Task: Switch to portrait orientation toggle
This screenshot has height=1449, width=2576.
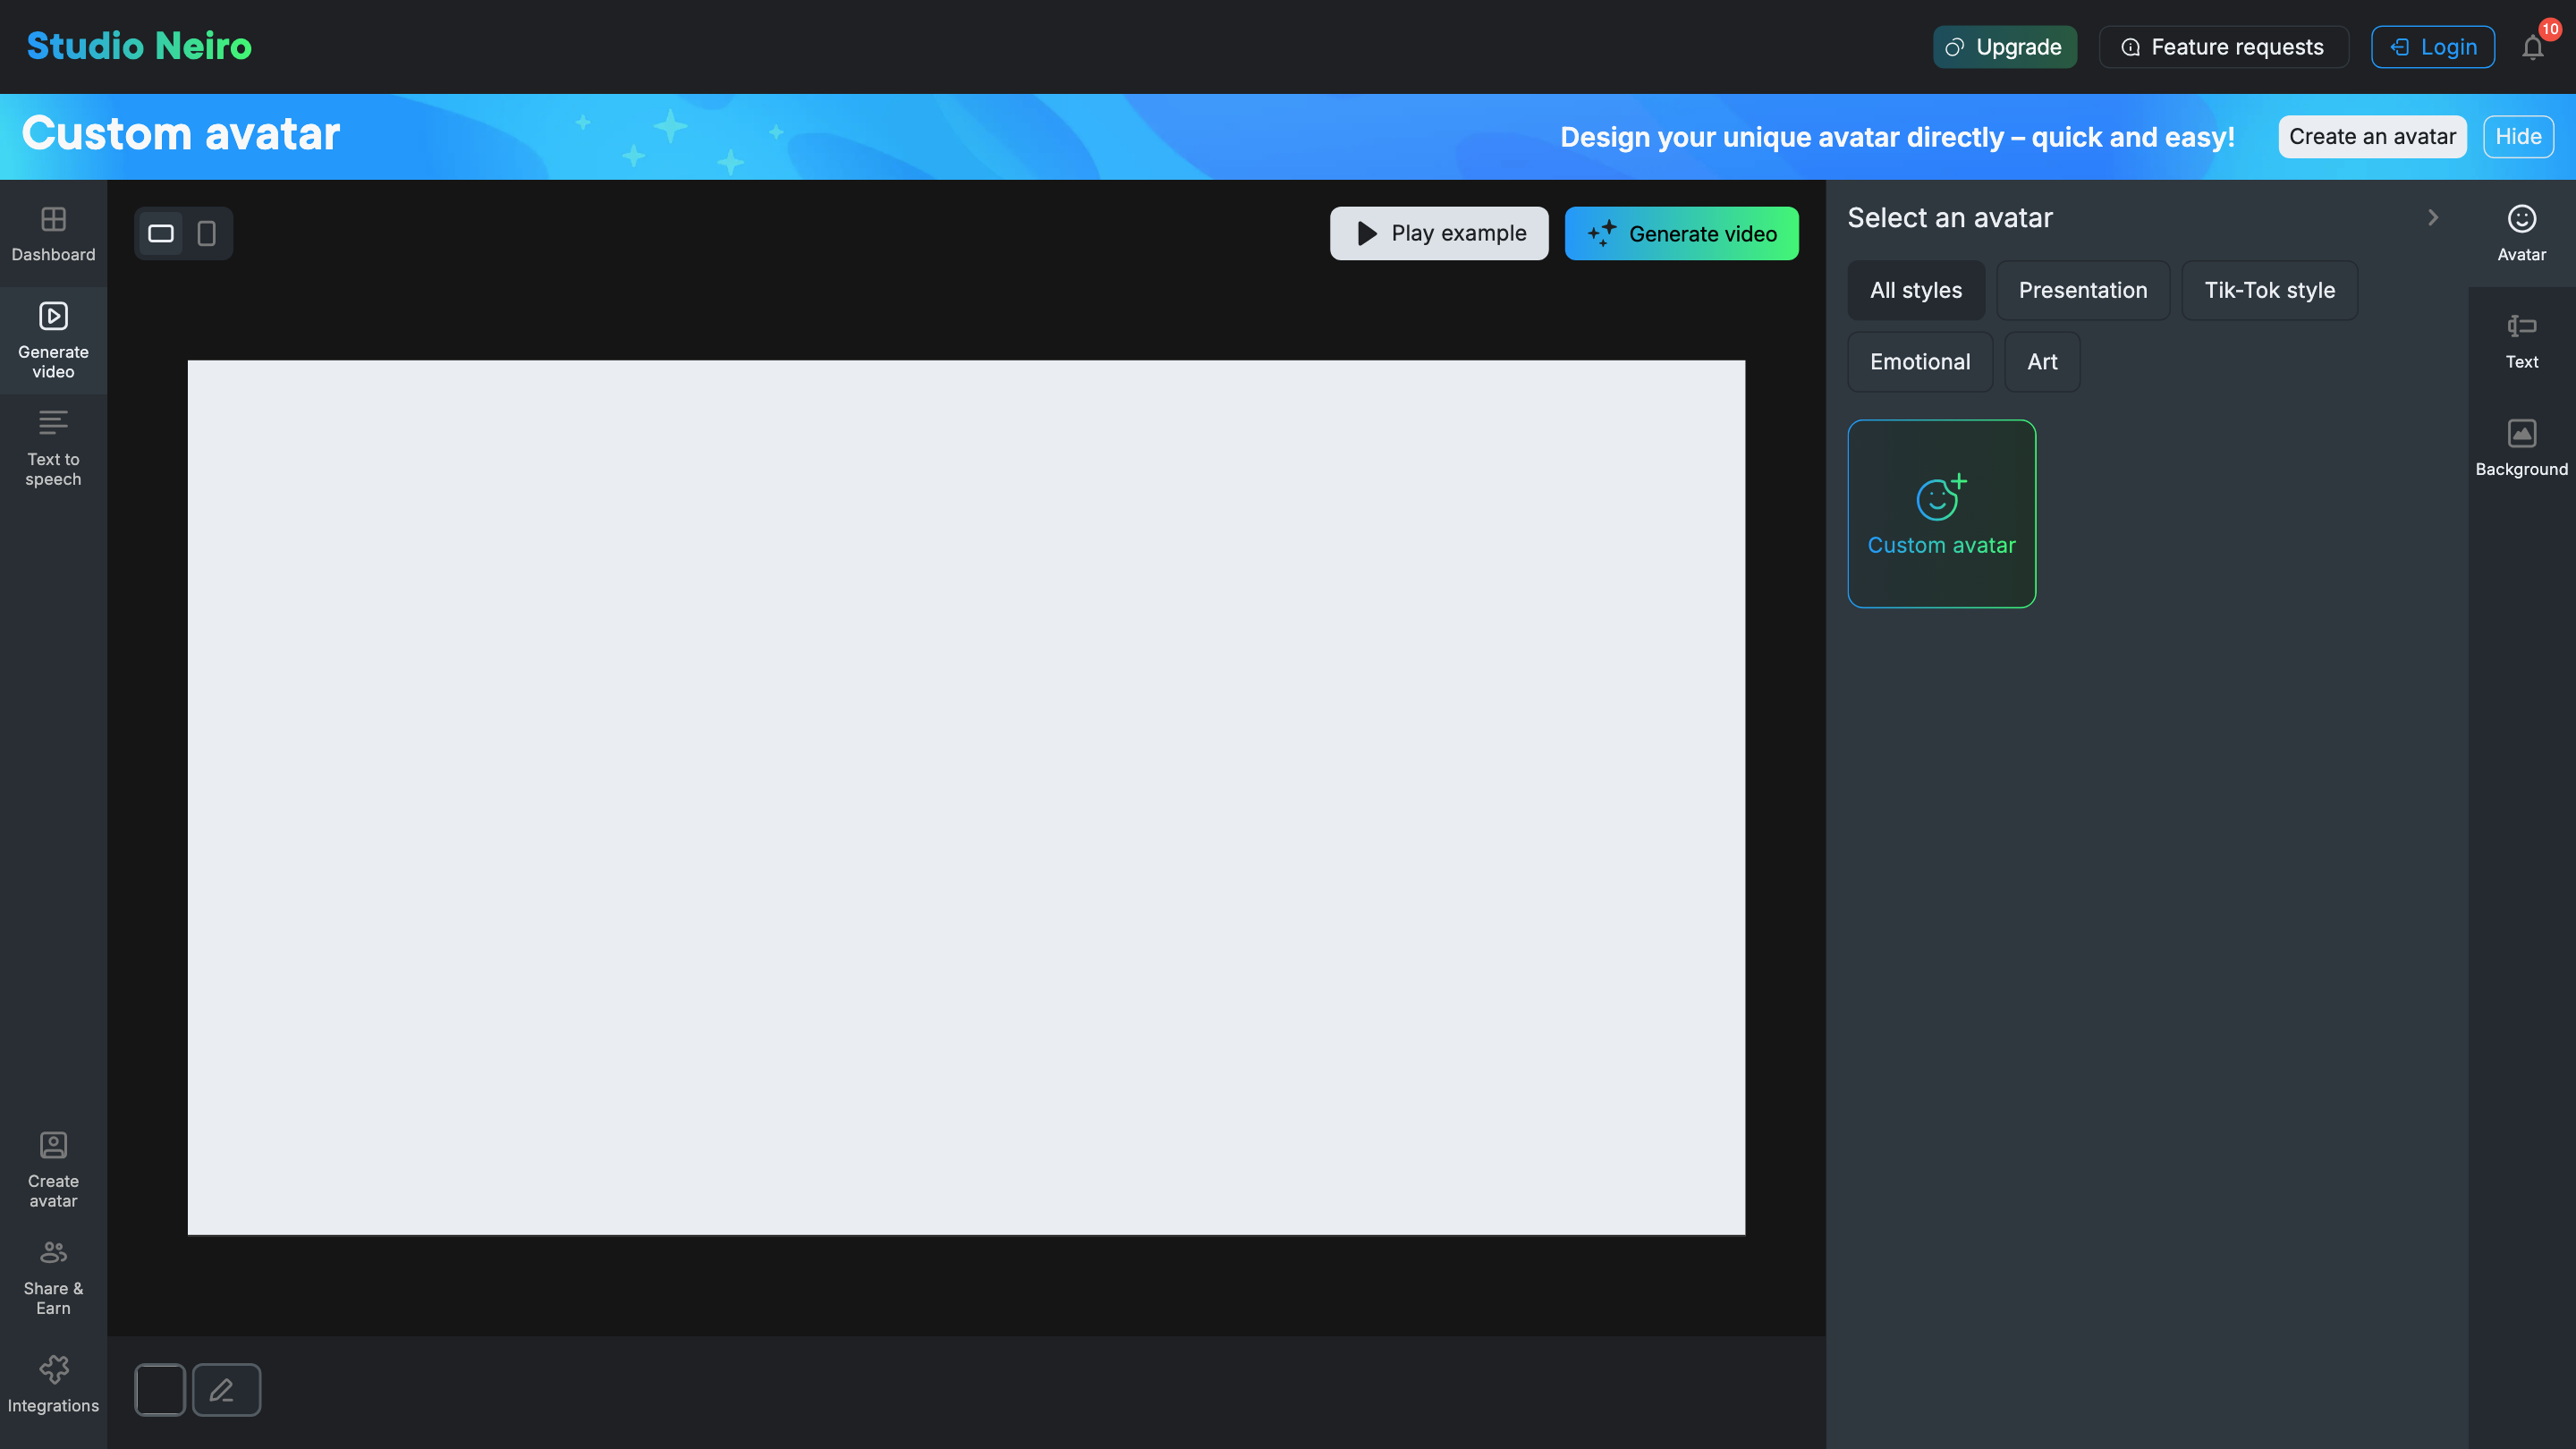Action: tap(207, 233)
